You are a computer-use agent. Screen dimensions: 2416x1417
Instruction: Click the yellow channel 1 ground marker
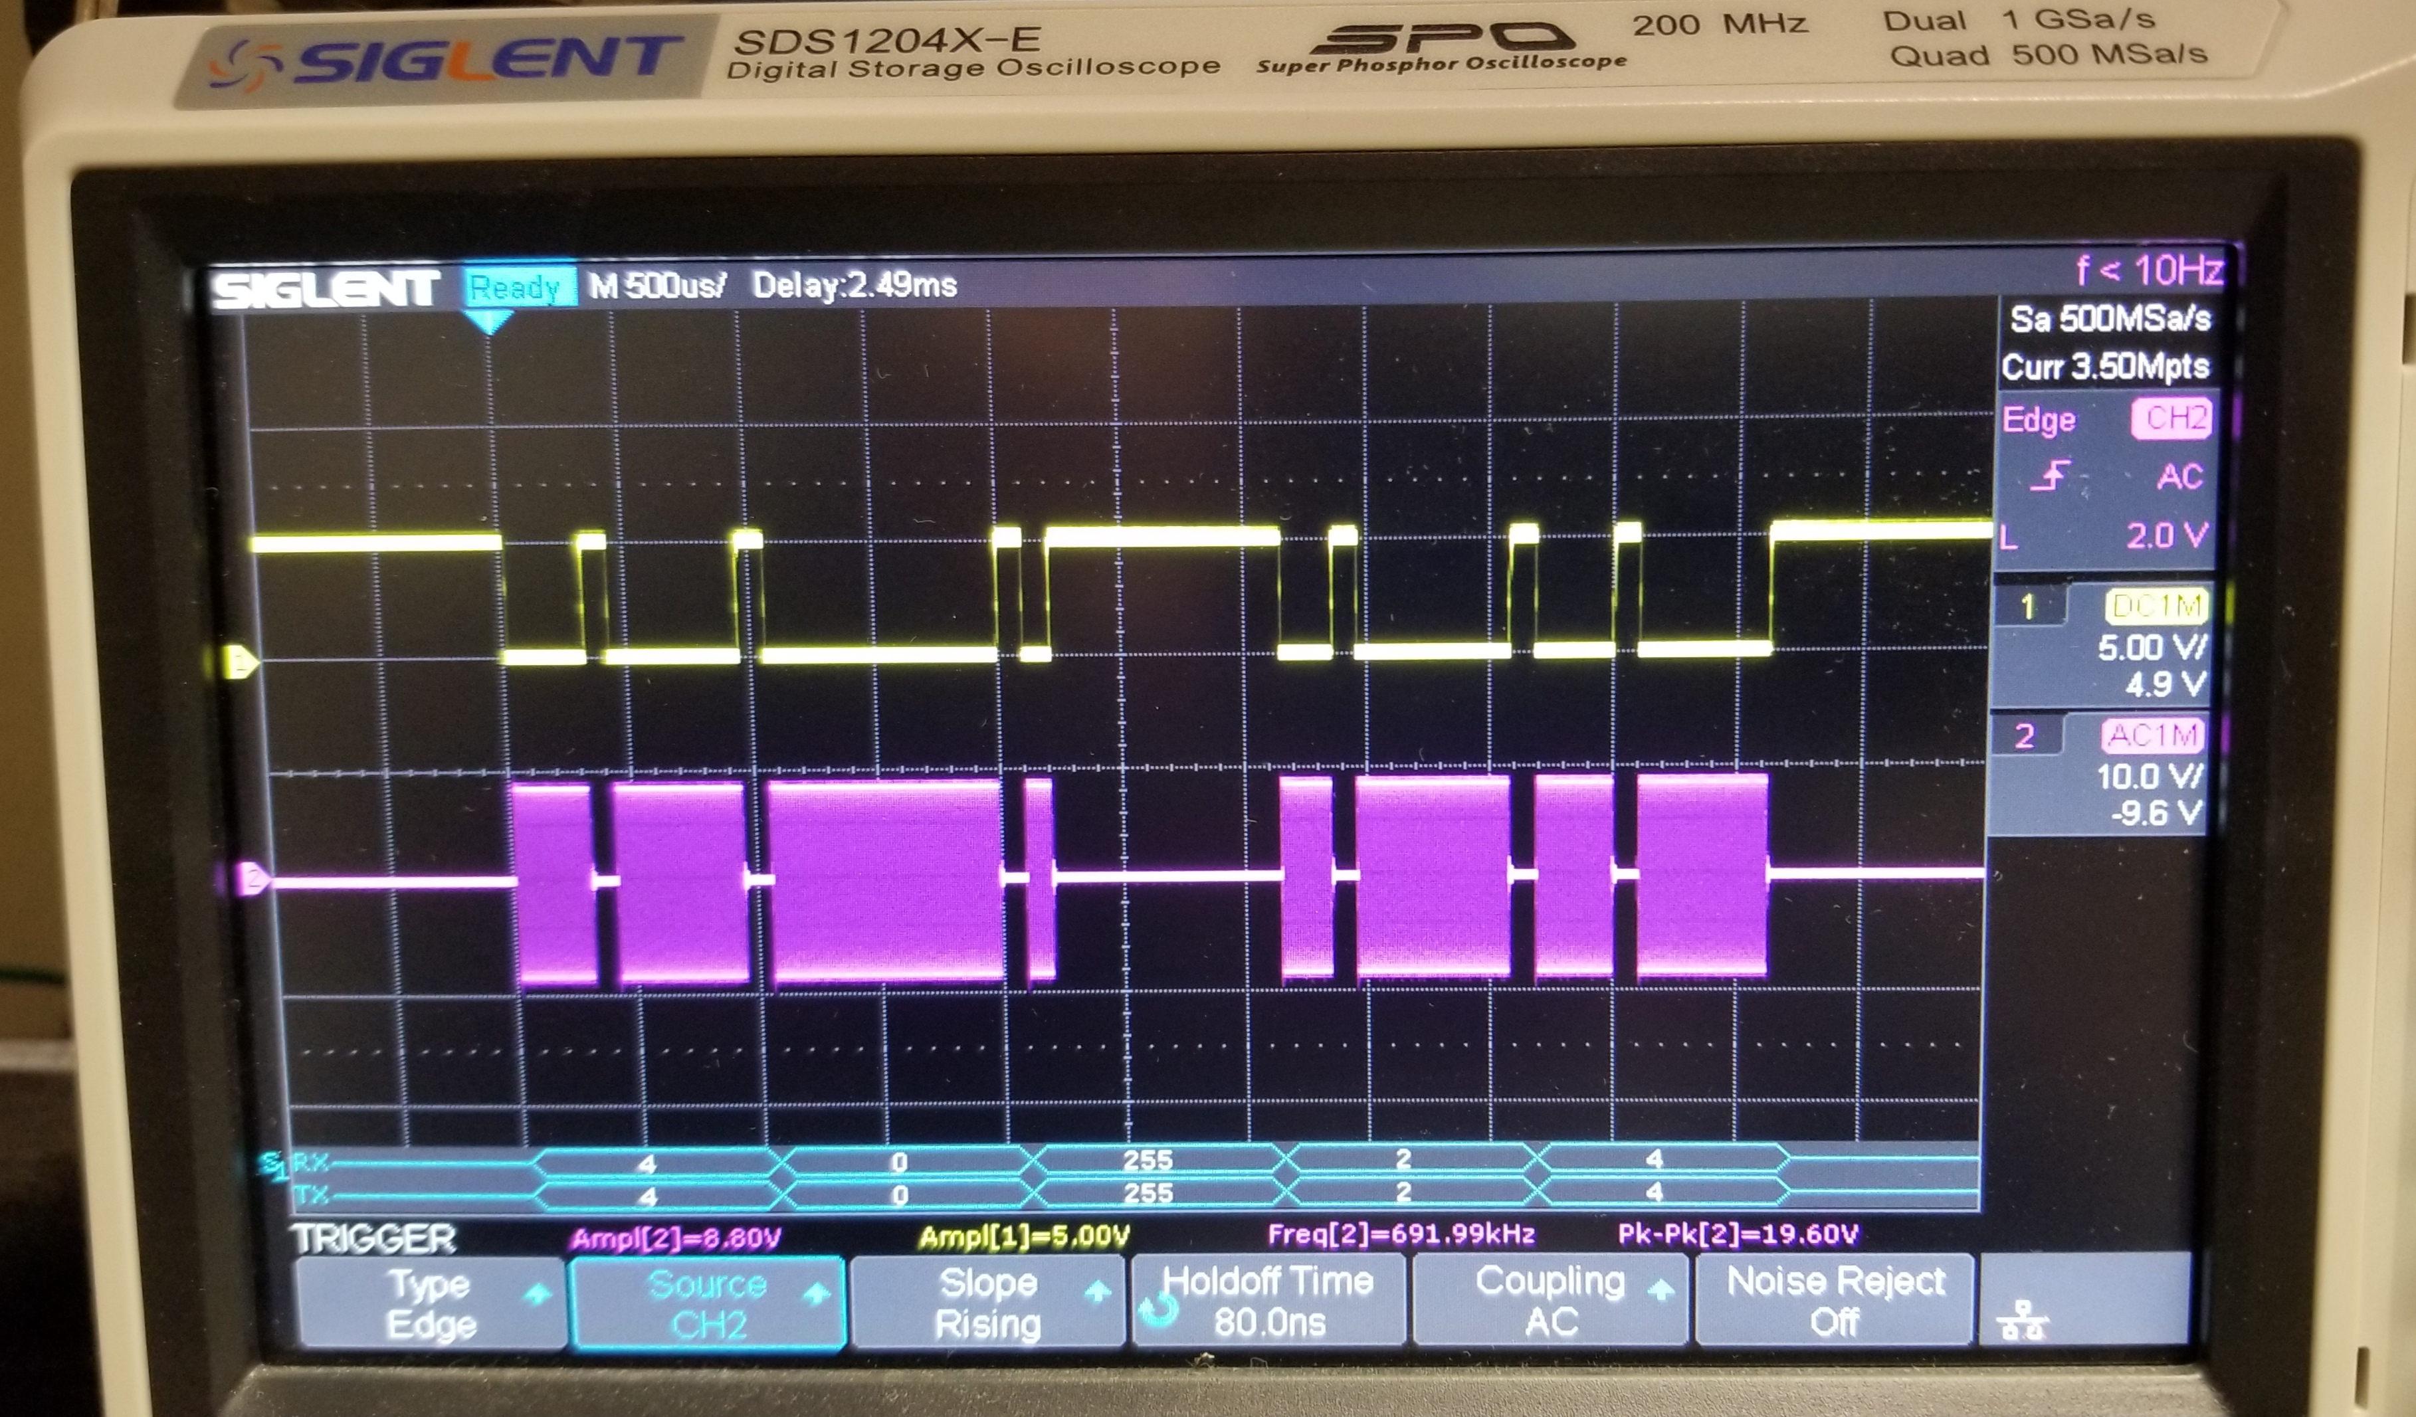(240, 662)
